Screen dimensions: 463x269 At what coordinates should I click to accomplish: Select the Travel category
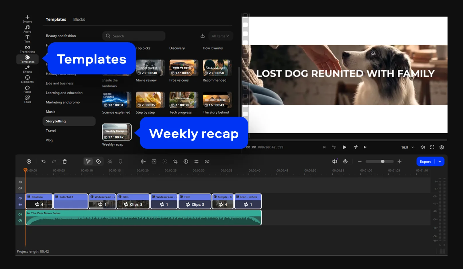pyautogui.click(x=51, y=130)
